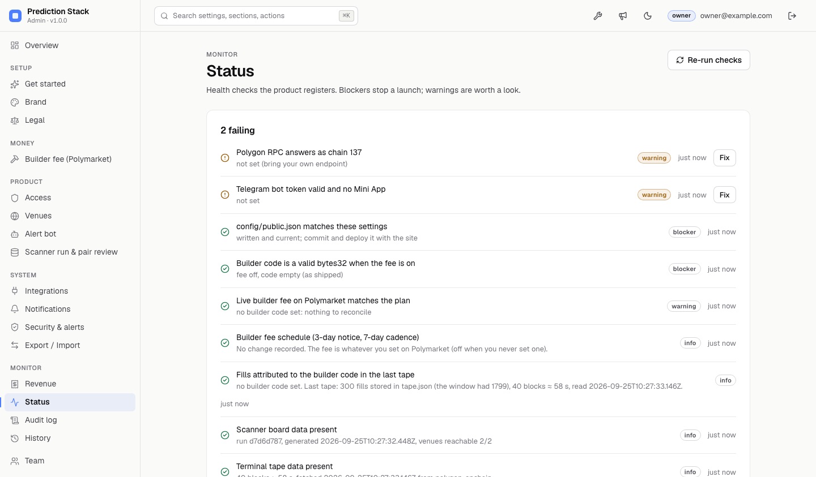This screenshot has height=477, width=816.
Task: Click the Scanner run database icon
Action: (x=15, y=252)
